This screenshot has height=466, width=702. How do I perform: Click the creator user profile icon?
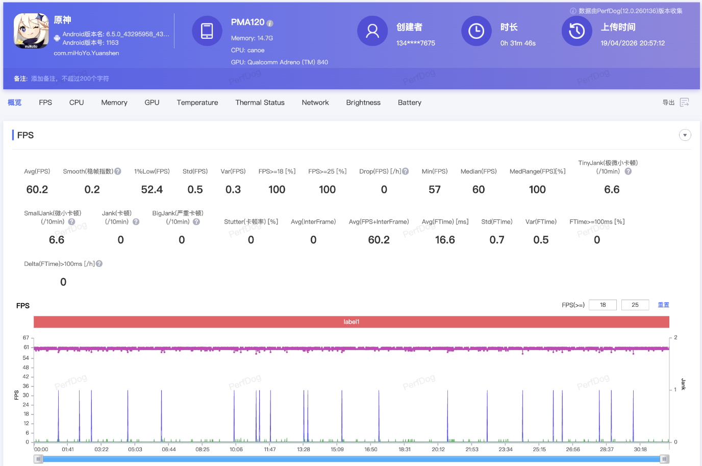372,31
